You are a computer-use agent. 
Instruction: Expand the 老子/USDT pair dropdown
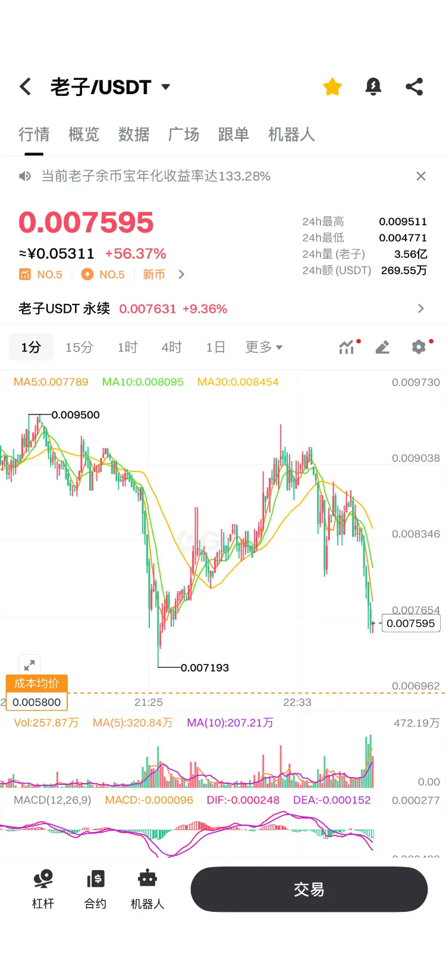166,87
